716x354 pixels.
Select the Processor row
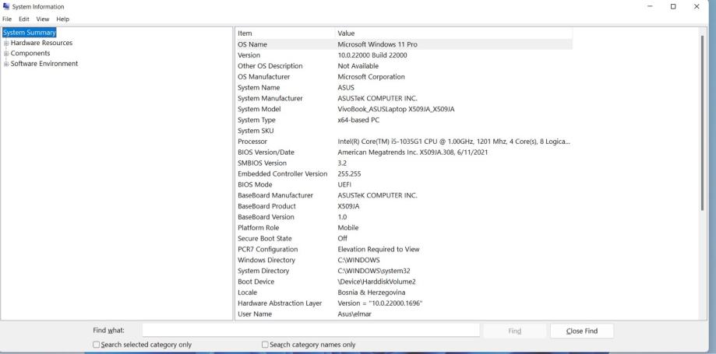pyautogui.click(x=404, y=142)
